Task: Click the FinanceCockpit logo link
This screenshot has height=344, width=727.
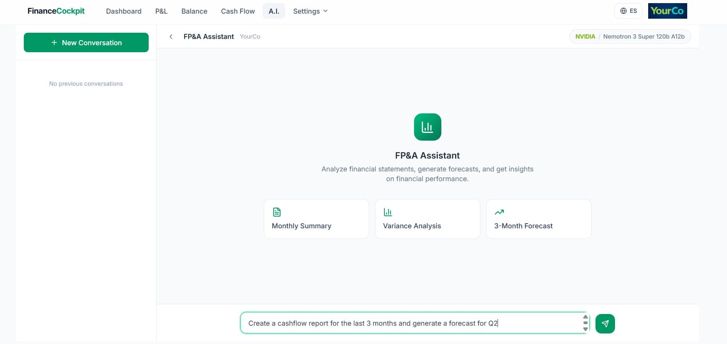Action: 56,11
